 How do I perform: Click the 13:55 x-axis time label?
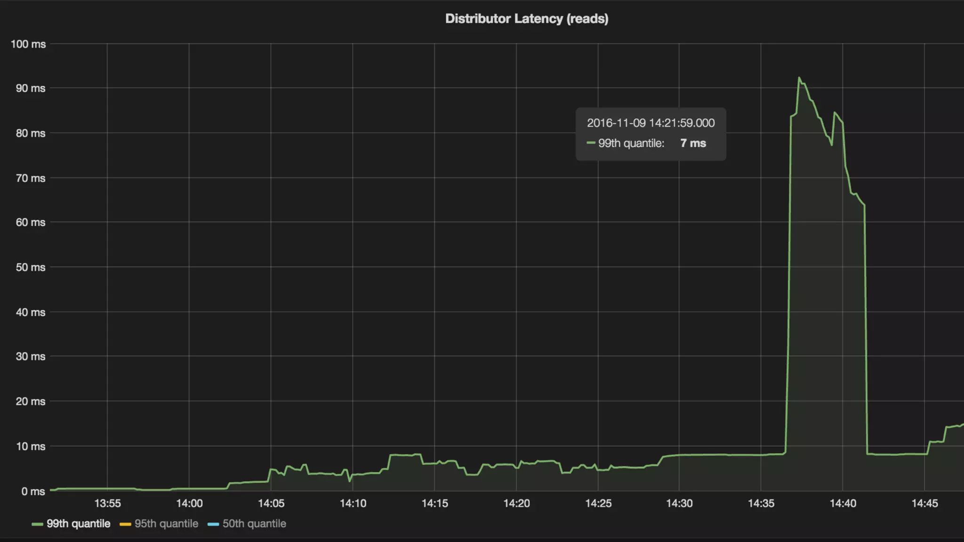pyautogui.click(x=107, y=503)
